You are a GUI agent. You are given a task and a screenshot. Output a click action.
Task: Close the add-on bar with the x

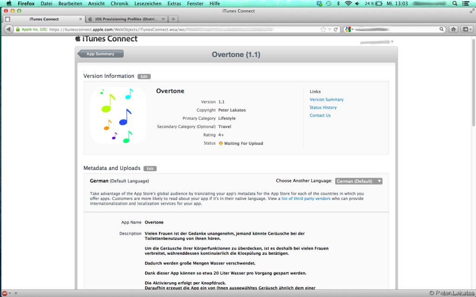[16, 293]
